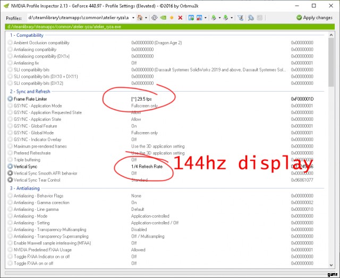Click the green NVIDIA restore defaults icon
340x278 pixels.
pyautogui.click(x=164, y=18)
